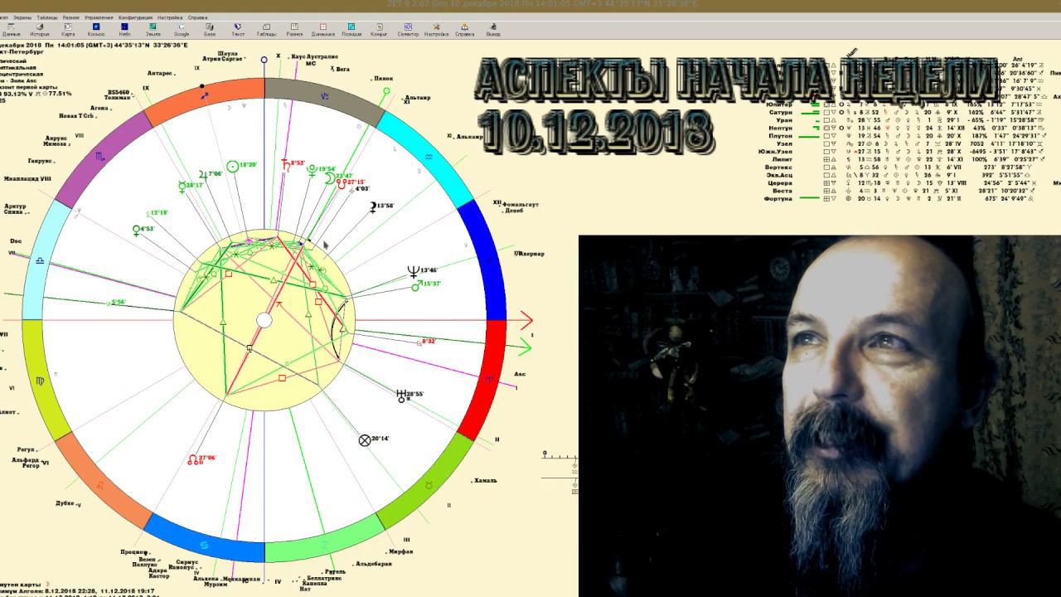
Task: Select the Fortune glyph at 20°14'
Action: tap(364, 440)
